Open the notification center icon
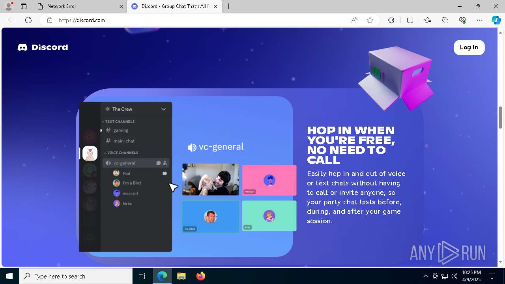The height and width of the screenshot is (284, 505). [x=492, y=276]
